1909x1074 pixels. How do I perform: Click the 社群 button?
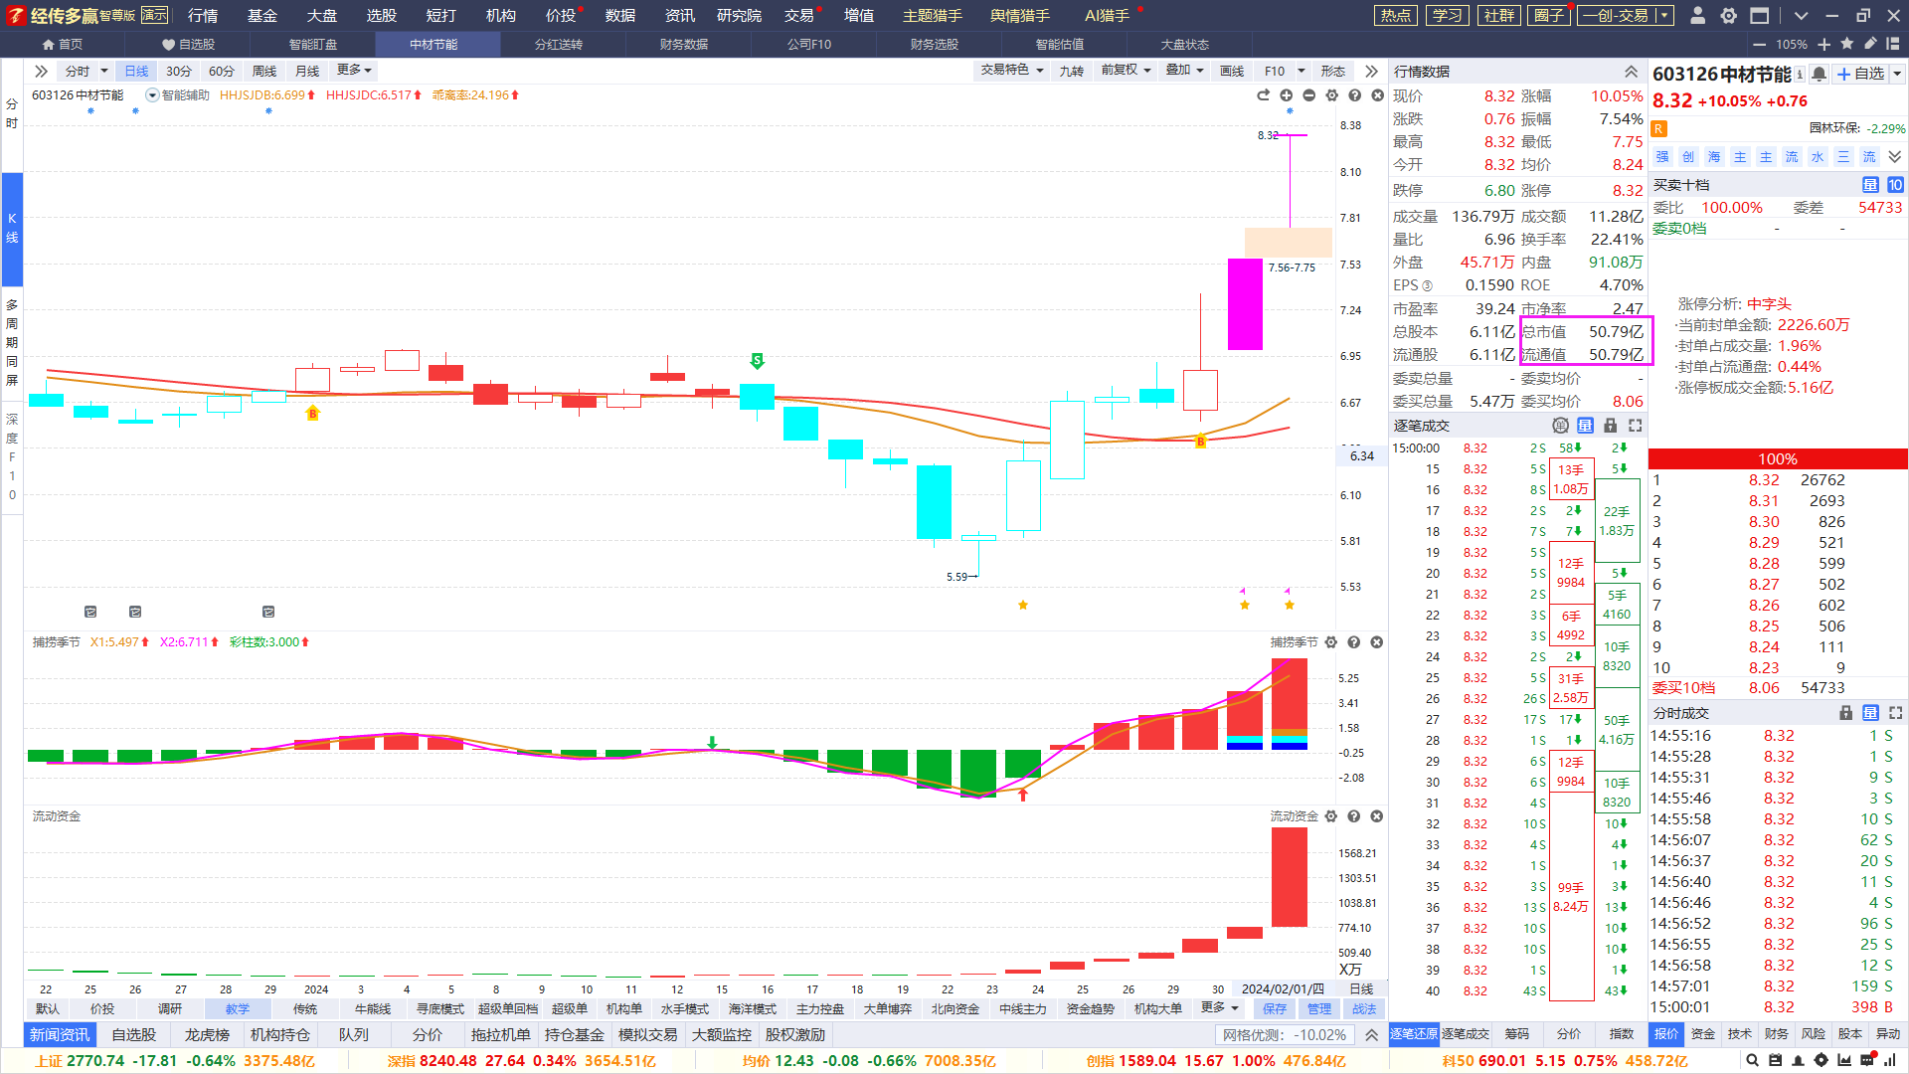(x=1499, y=15)
